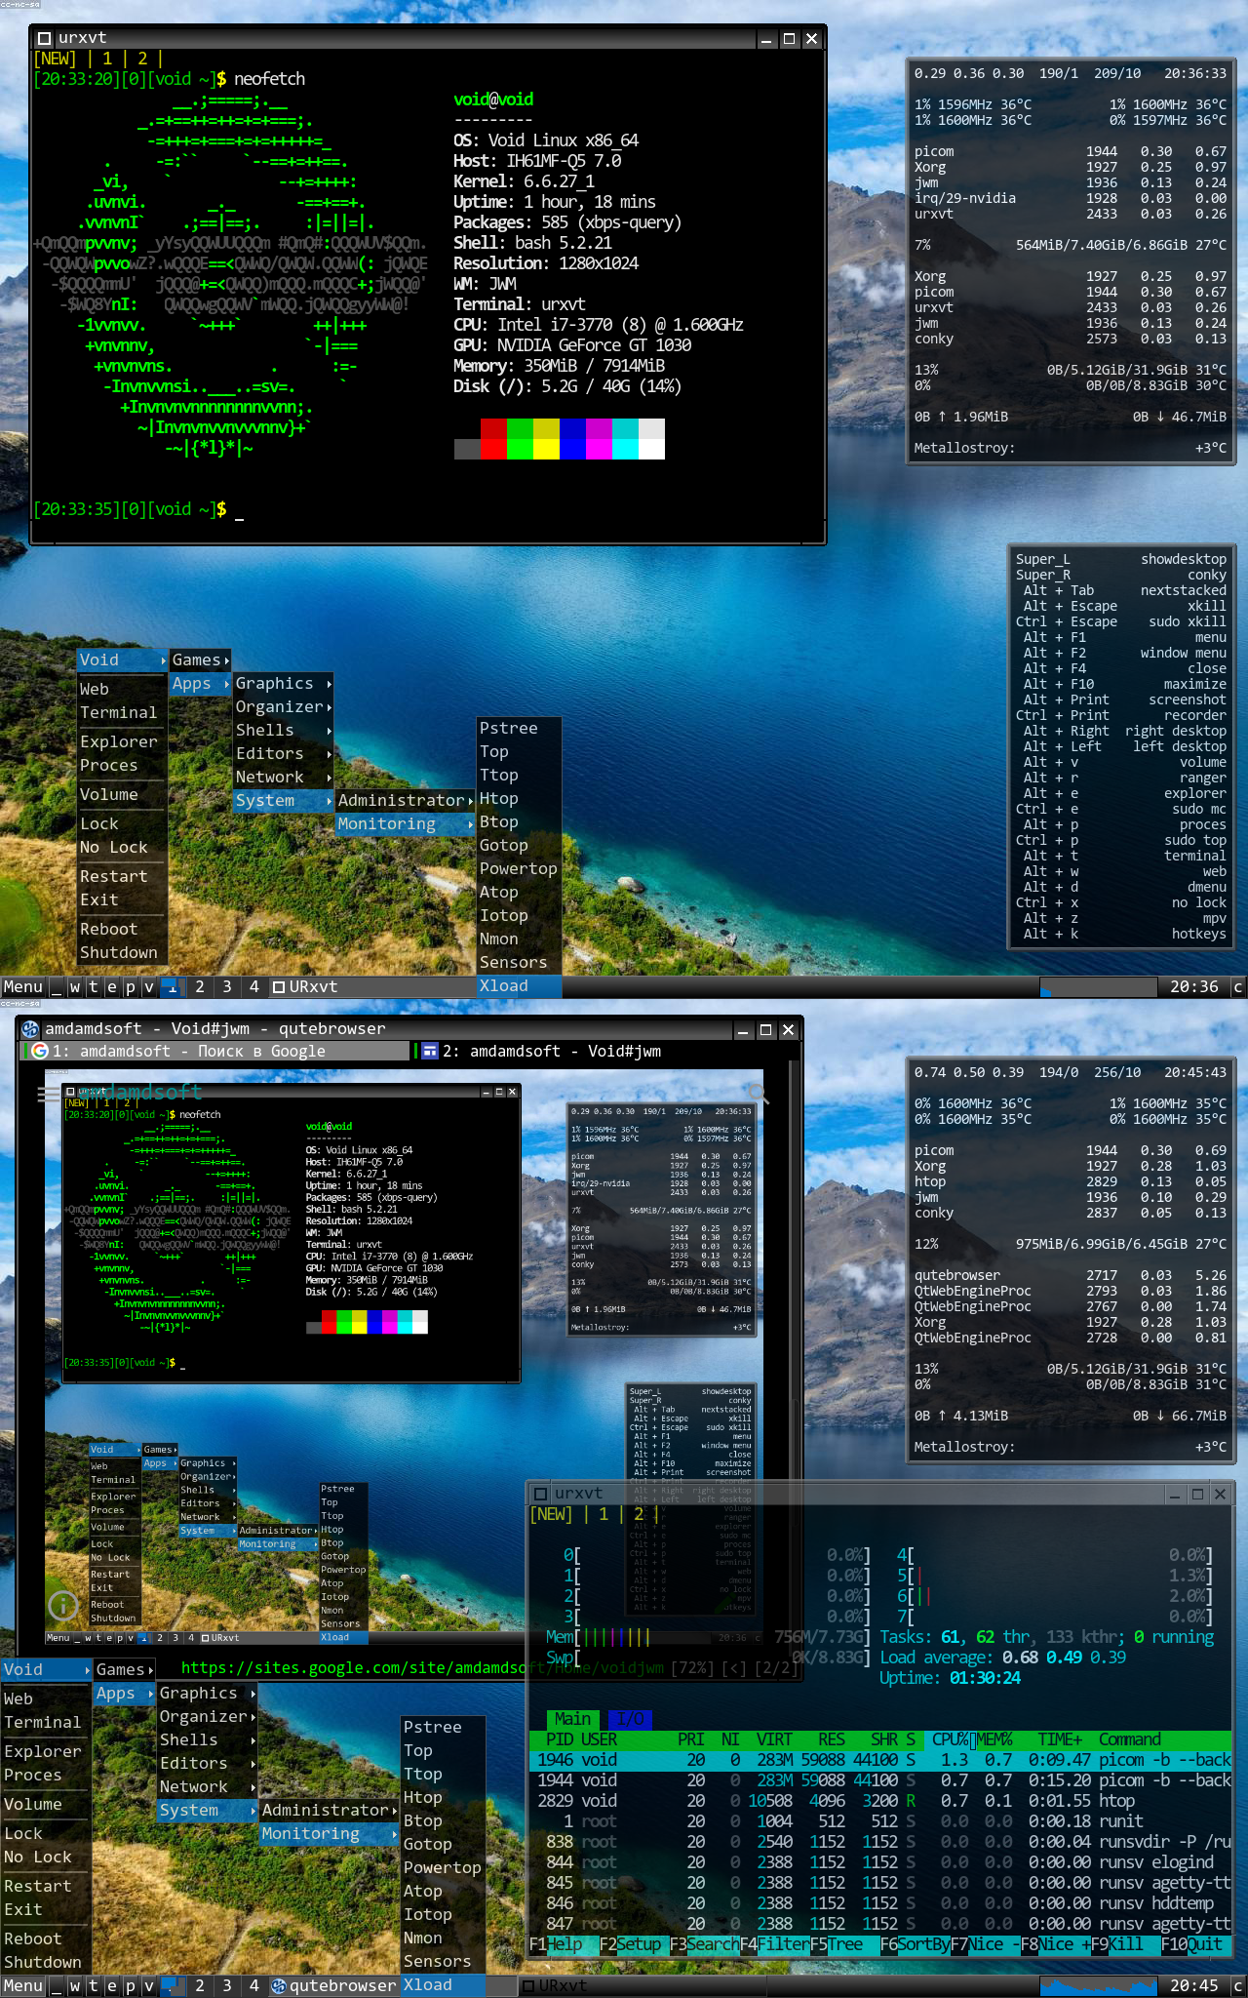This screenshot has width=1248, height=1998.
Task: Click the blue color block in the large neofetch output
Action: (572, 439)
